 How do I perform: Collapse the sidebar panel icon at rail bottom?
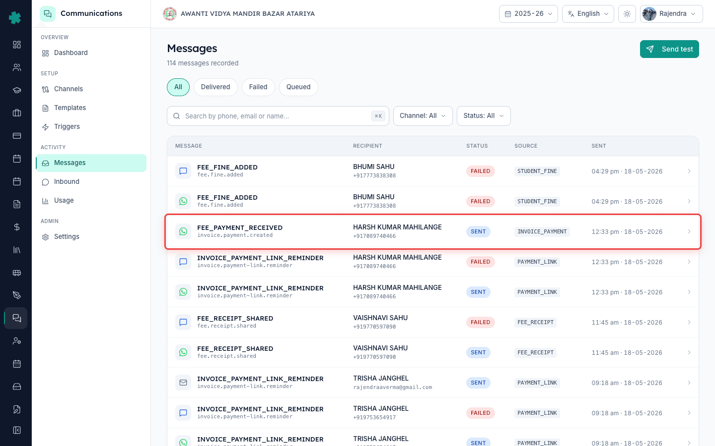pos(17,430)
